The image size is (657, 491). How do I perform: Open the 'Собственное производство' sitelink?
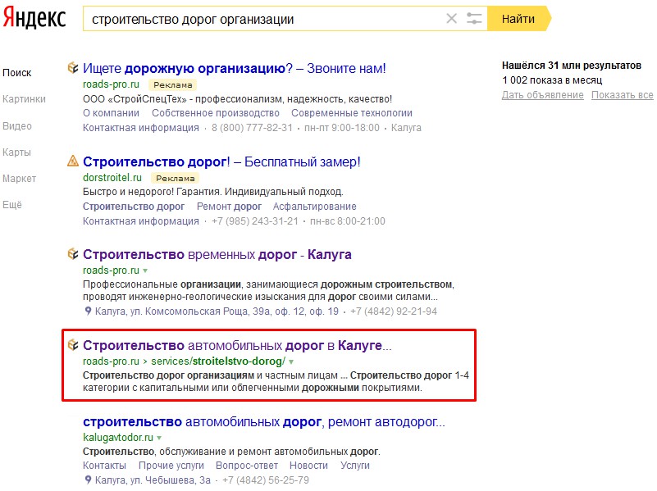(x=216, y=113)
